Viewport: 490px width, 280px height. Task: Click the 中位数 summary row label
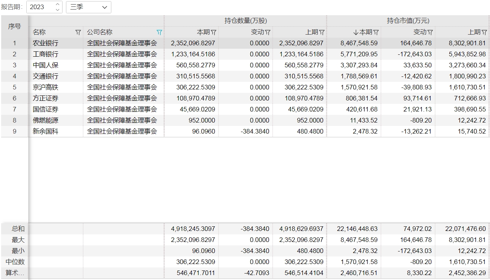pos(15,262)
